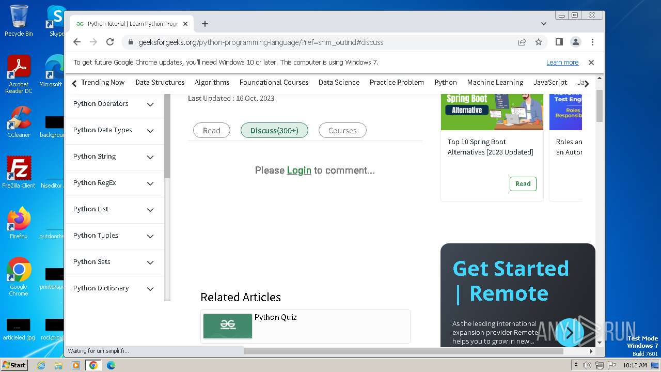Open the Recycle Bin desktop icon

pyautogui.click(x=19, y=21)
